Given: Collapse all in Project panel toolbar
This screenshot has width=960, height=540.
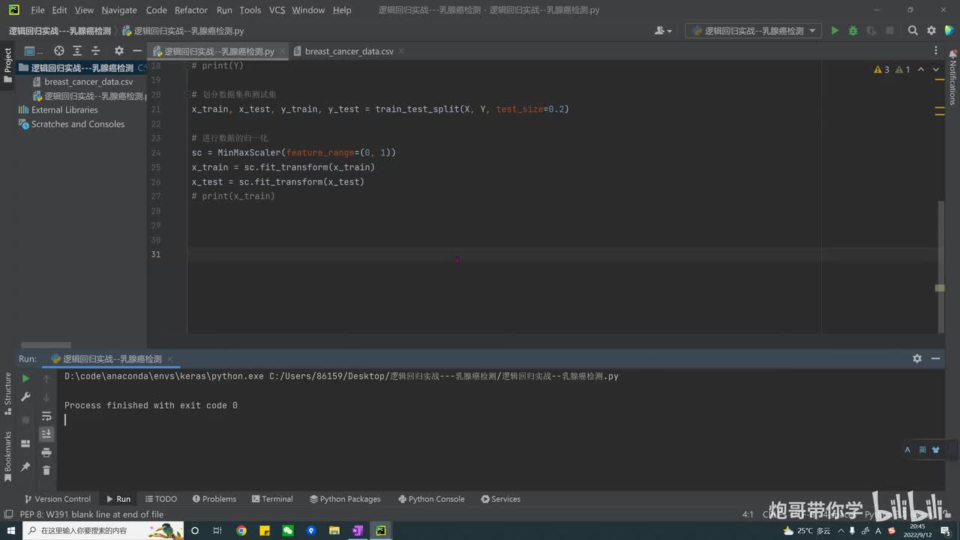Looking at the screenshot, I should [x=95, y=51].
